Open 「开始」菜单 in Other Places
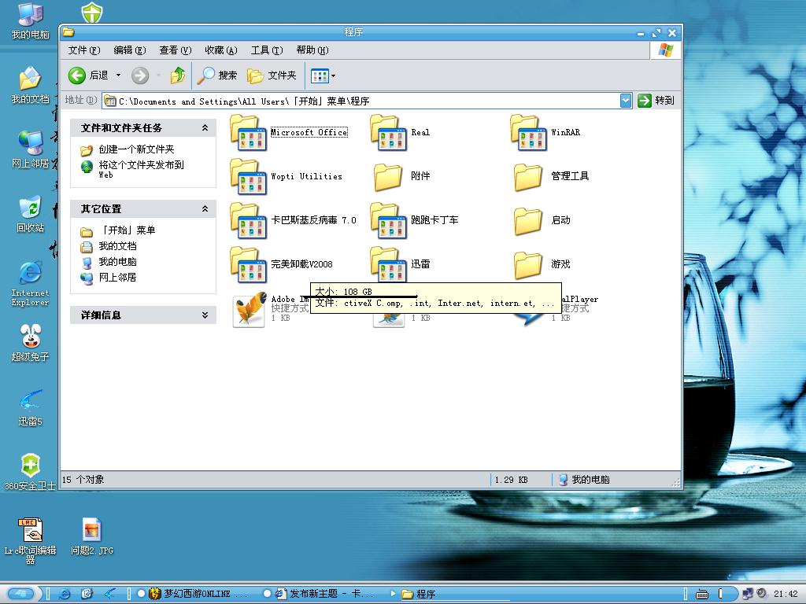The image size is (806, 604). [127, 230]
